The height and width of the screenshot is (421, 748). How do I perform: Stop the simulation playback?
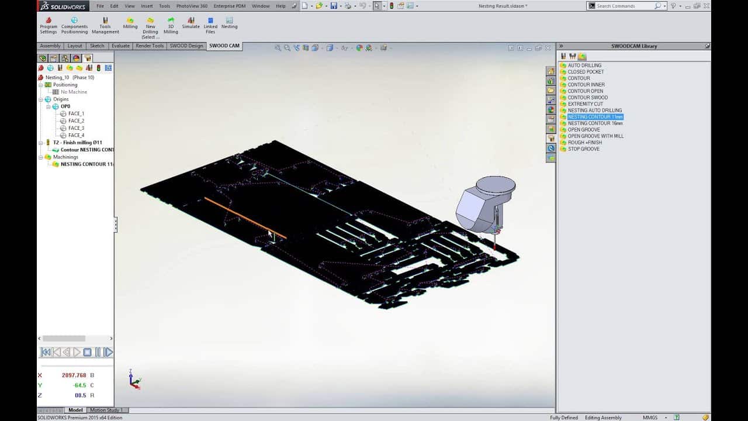(x=87, y=352)
